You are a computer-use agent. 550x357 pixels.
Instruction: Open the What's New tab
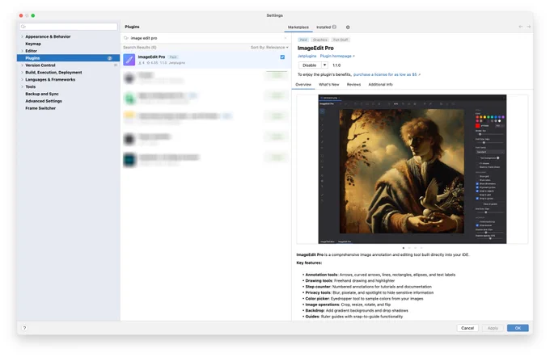[x=328, y=85]
